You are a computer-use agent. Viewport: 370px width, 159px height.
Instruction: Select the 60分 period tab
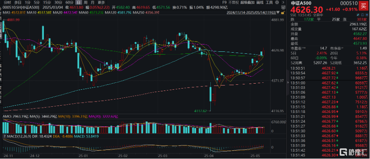click(69, 2)
